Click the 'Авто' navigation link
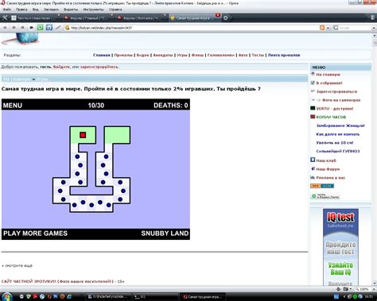377x301 pixels. [243, 55]
